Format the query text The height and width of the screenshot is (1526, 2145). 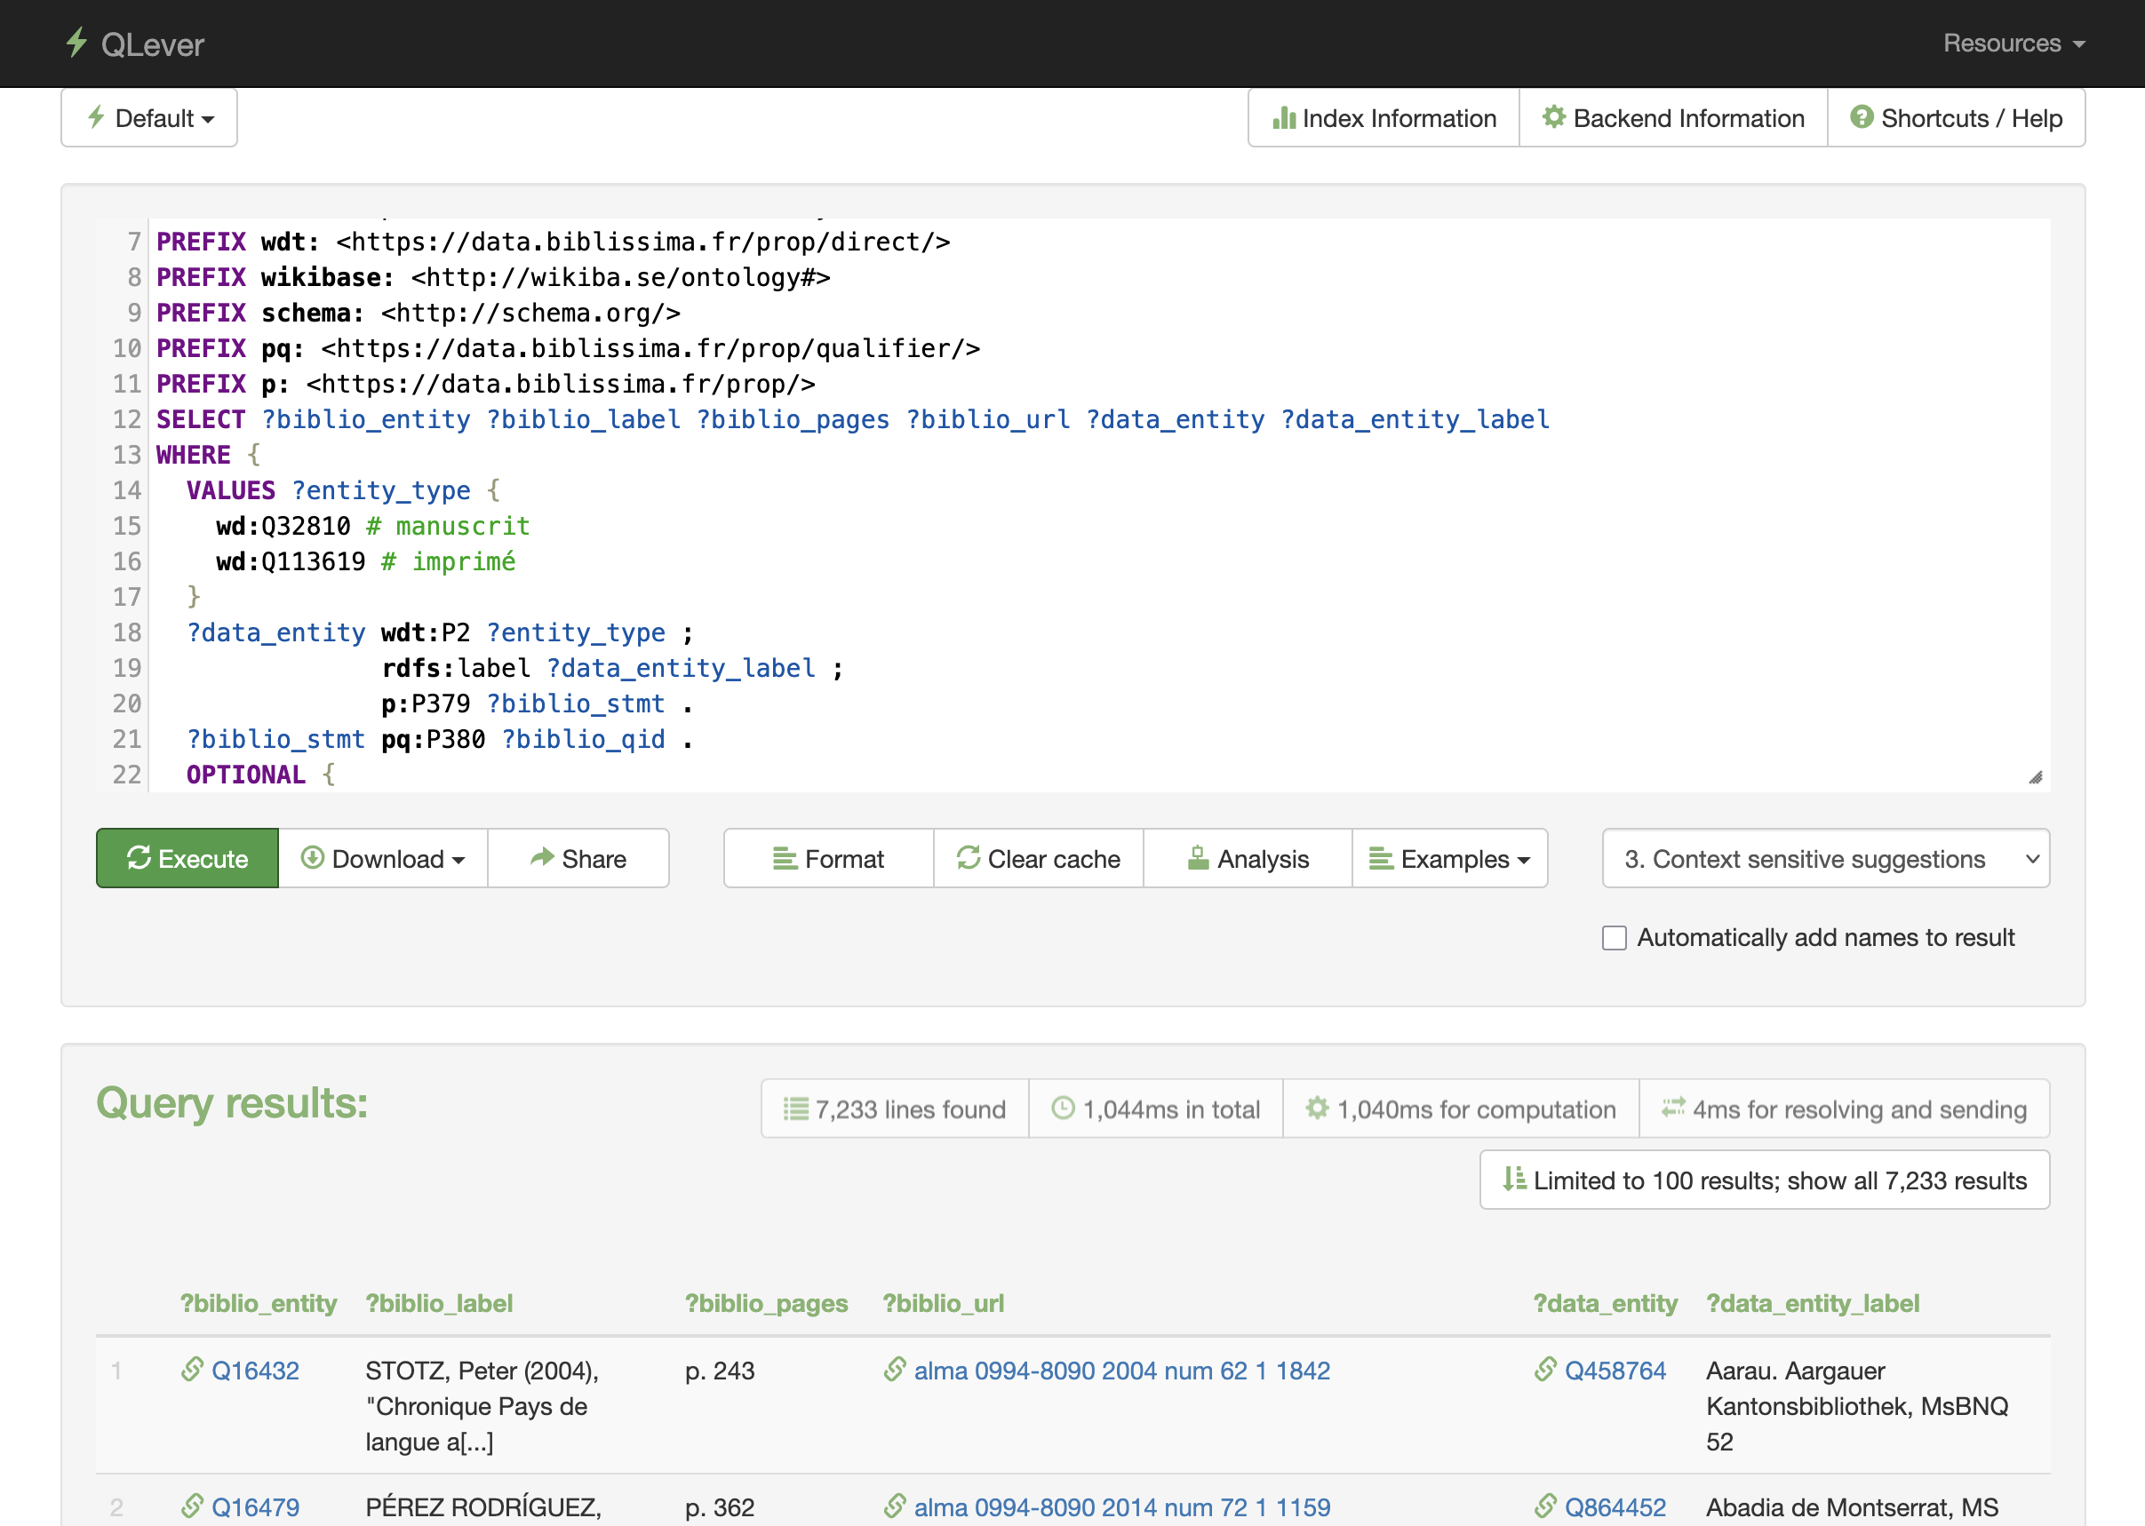[x=828, y=858]
